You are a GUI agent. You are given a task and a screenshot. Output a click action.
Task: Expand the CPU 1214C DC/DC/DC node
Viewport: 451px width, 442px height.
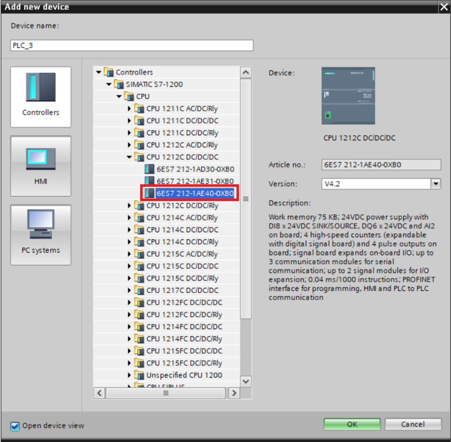click(129, 230)
